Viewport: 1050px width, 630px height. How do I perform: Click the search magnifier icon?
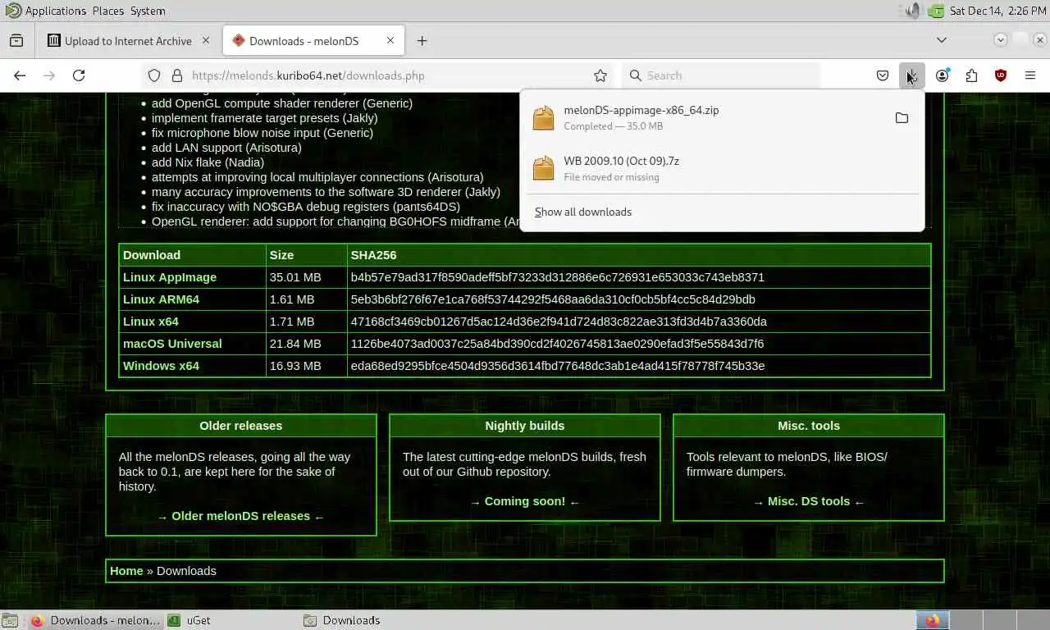pyautogui.click(x=635, y=75)
